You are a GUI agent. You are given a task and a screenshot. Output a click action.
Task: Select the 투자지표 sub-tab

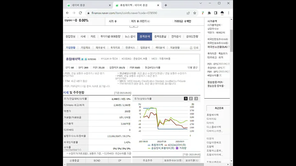point(115,48)
